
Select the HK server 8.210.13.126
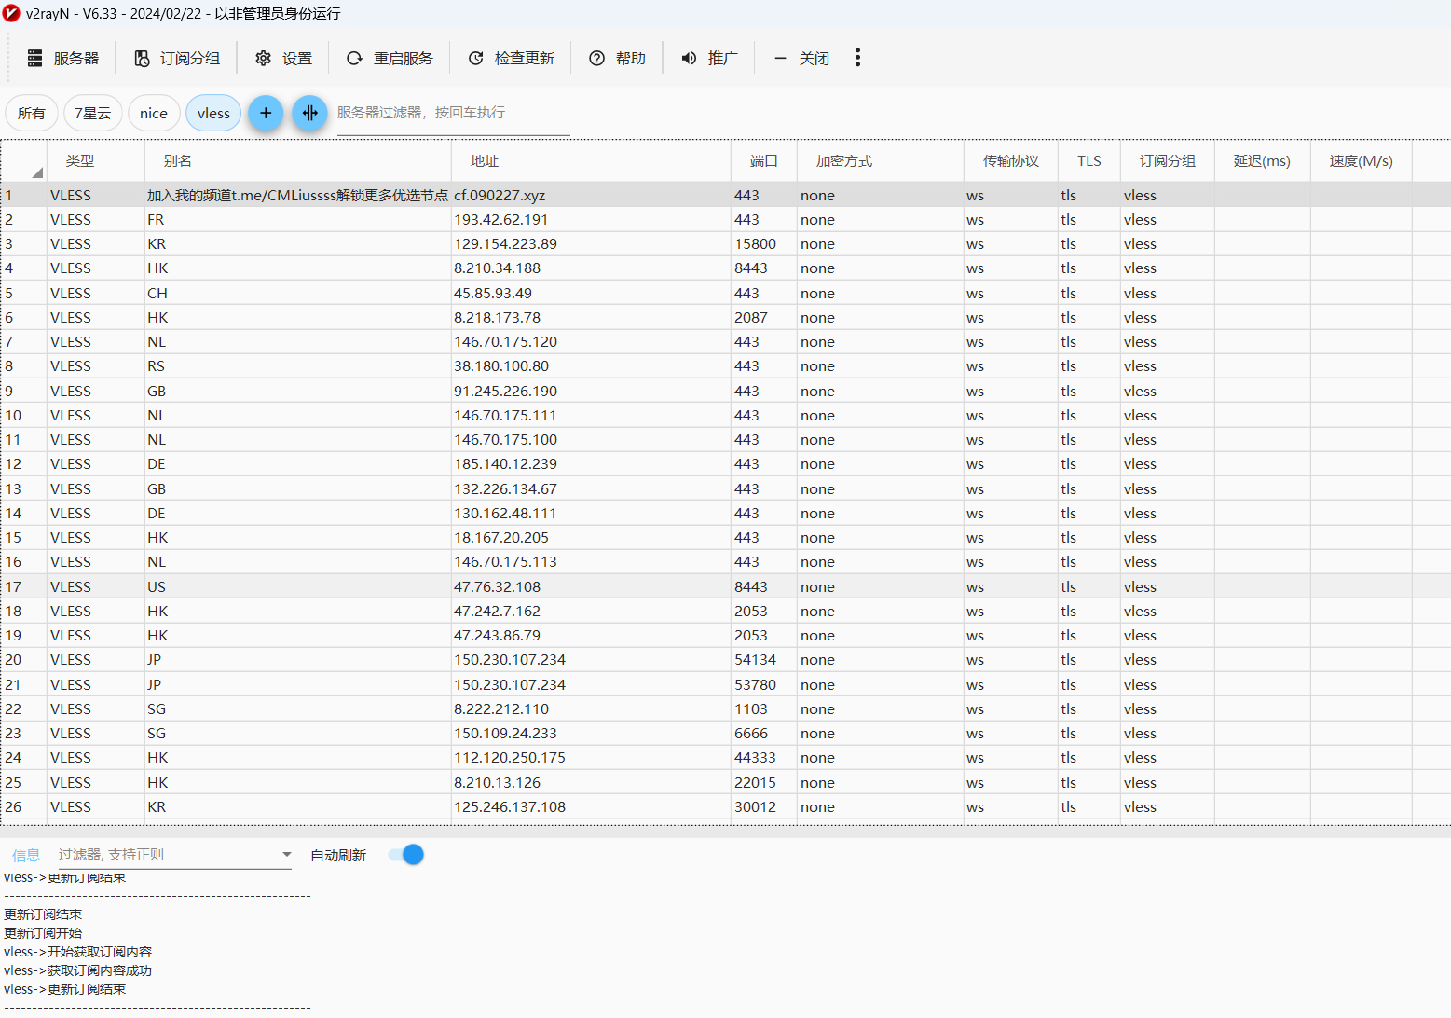pos(725,782)
